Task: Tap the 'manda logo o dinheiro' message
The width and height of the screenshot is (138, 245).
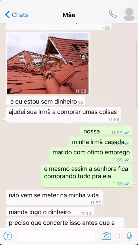Action: [50, 211]
